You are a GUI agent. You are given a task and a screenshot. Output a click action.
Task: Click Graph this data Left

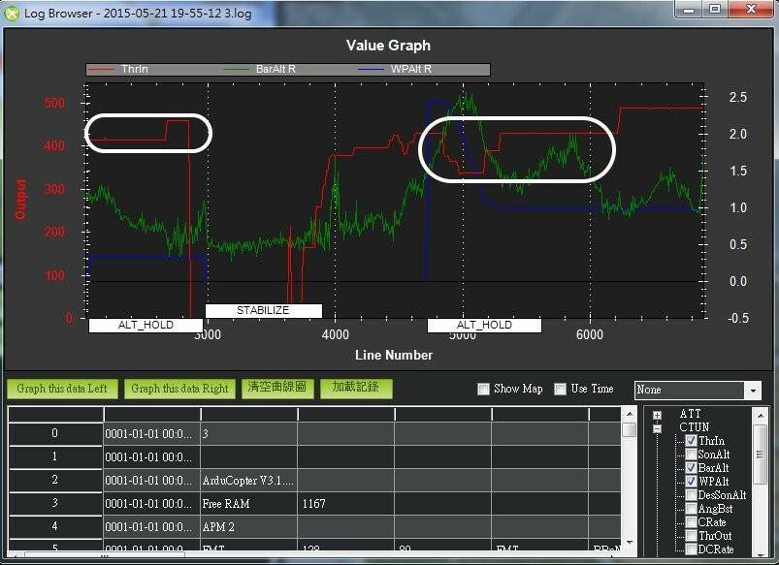coord(62,389)
